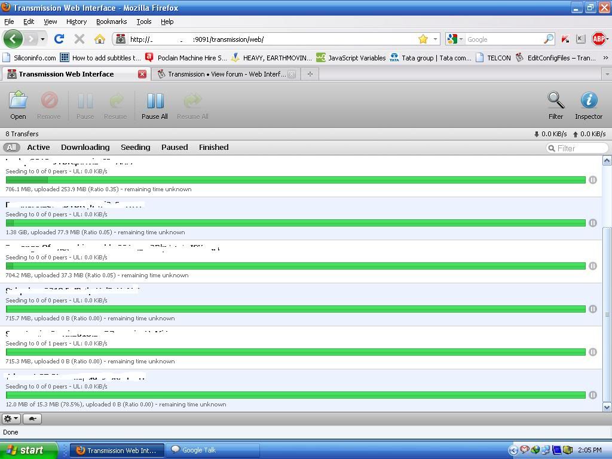The image size is (612, 459).
Task: Pause the 706.1 MiB torrent
Action: click(592, 180)
